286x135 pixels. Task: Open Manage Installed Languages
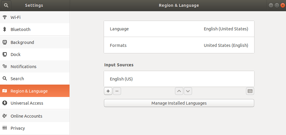179,103
